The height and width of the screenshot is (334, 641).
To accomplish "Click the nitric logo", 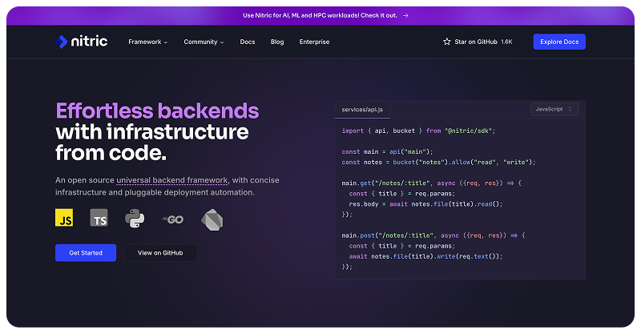I will click(x=82, y=42).
